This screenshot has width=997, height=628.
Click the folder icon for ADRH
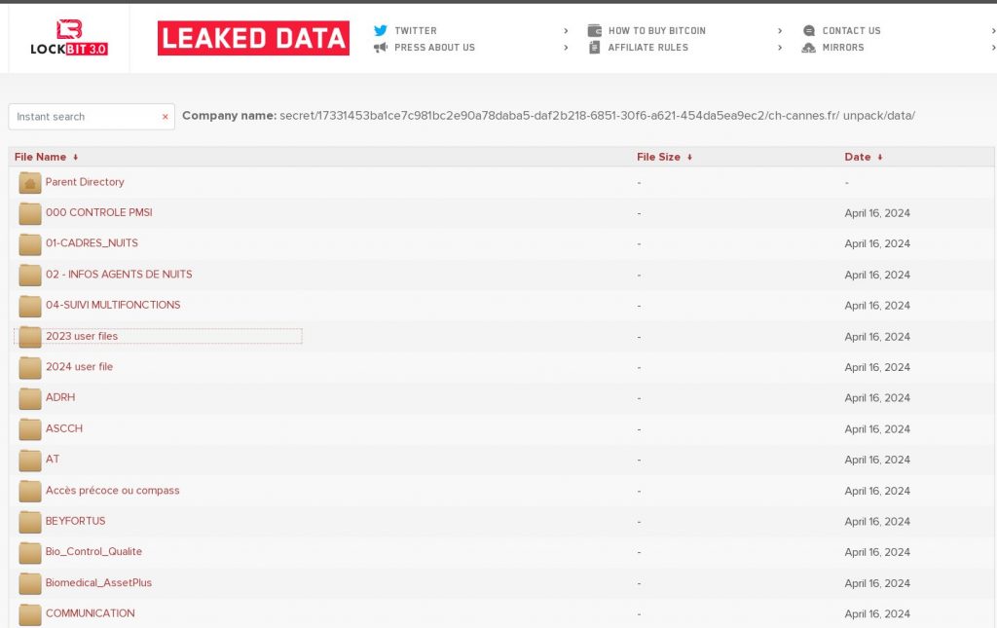[30, 397]
